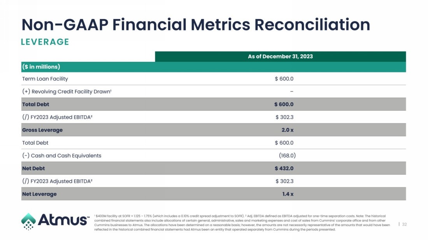Click the Gross Leverage label
The width and height of the screenshot is (428, 240).
[42, 130]
